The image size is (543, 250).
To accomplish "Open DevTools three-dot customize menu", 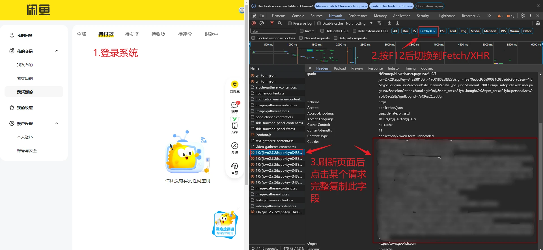I will pyautogui.click(x=531, y=16).
